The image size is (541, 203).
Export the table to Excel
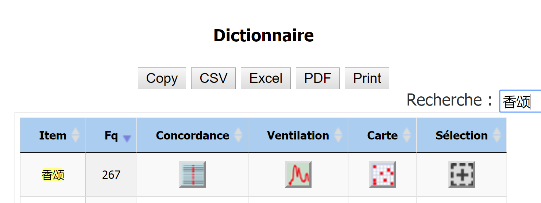click(266, 78)
